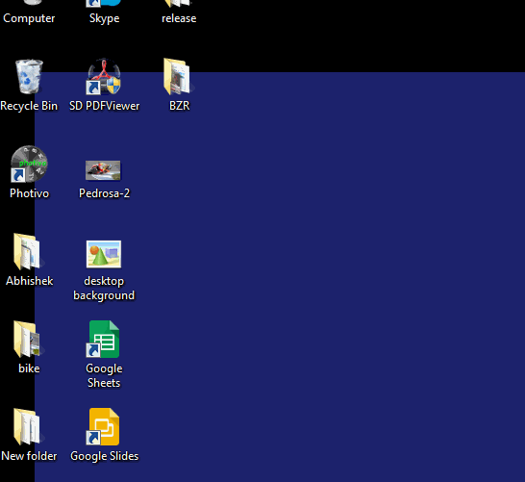
Task: Click the Photivo shortcut icon
Action: pos(29,164)
